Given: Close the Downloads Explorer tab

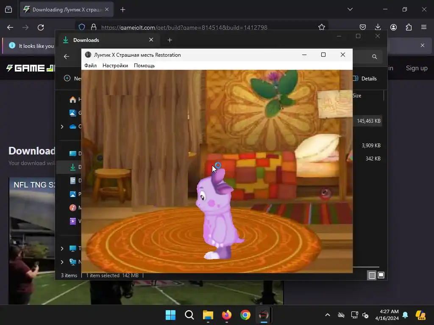Looking at the screenshot, I should click(151, 40).
